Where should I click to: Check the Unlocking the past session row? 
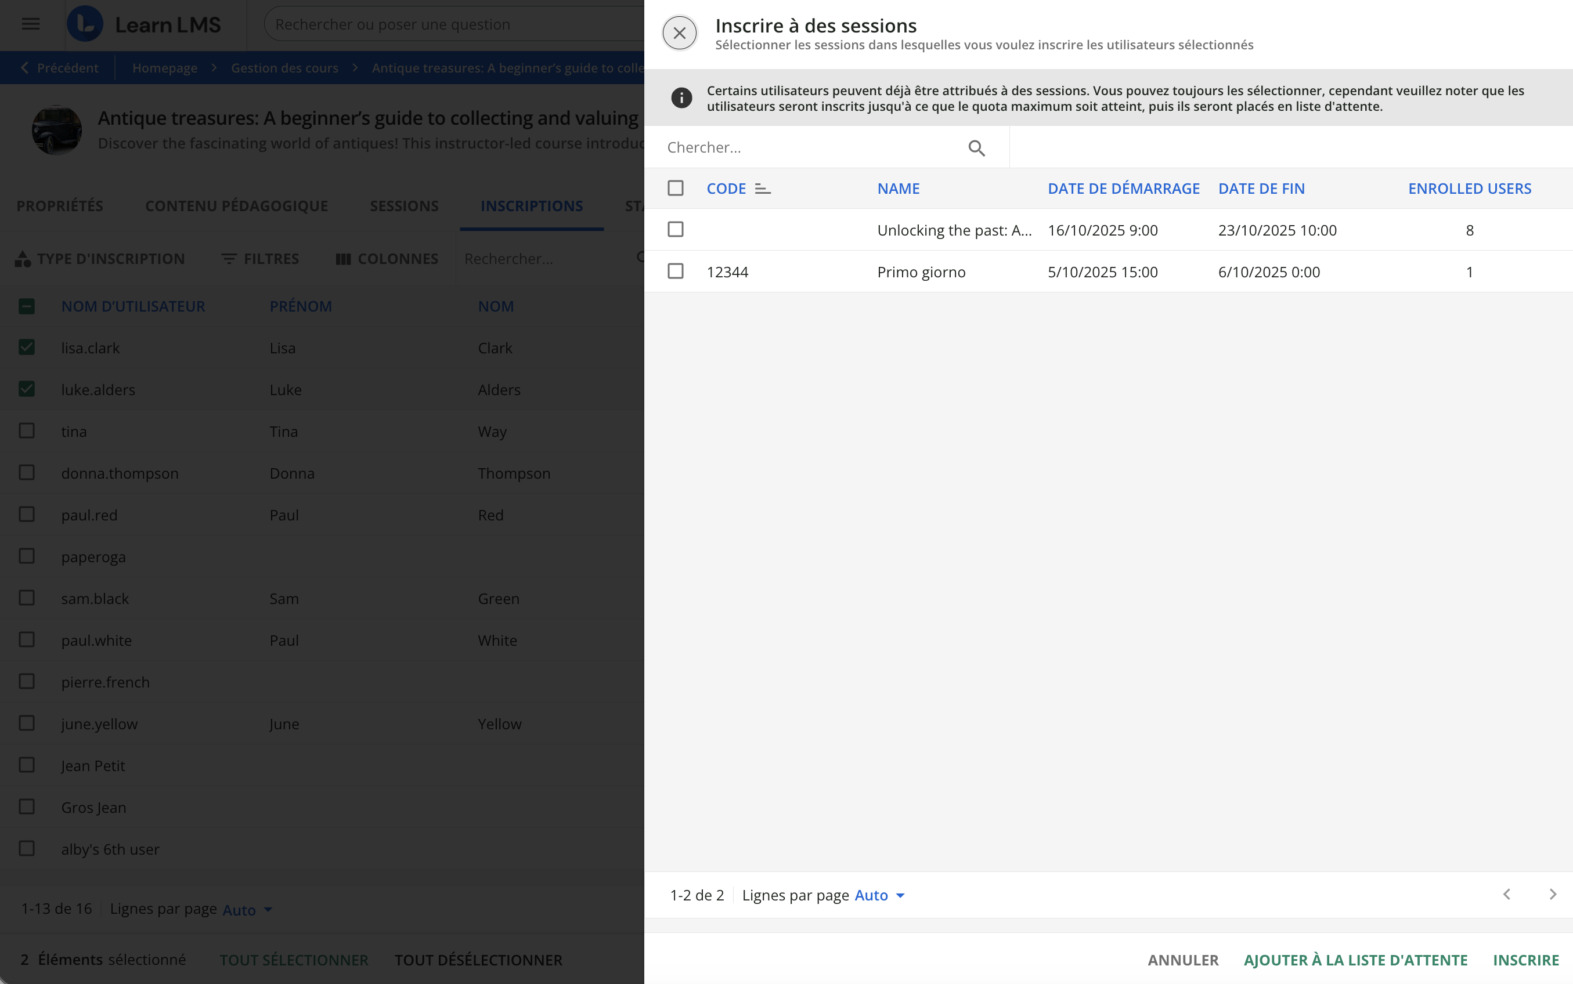(675, 230)
